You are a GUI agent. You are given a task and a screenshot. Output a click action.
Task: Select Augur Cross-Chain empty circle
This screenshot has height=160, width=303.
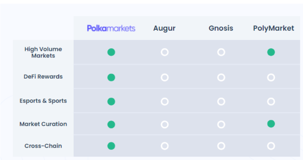click(x=165, y=146)
